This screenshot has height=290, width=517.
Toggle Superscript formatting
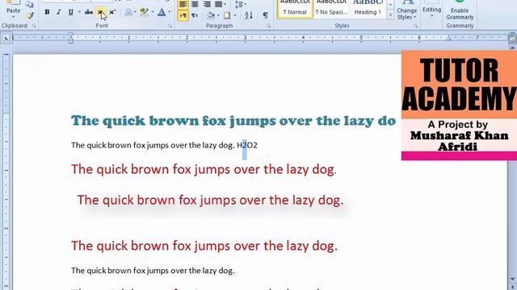pyautogui.click(x=112, y=12)
